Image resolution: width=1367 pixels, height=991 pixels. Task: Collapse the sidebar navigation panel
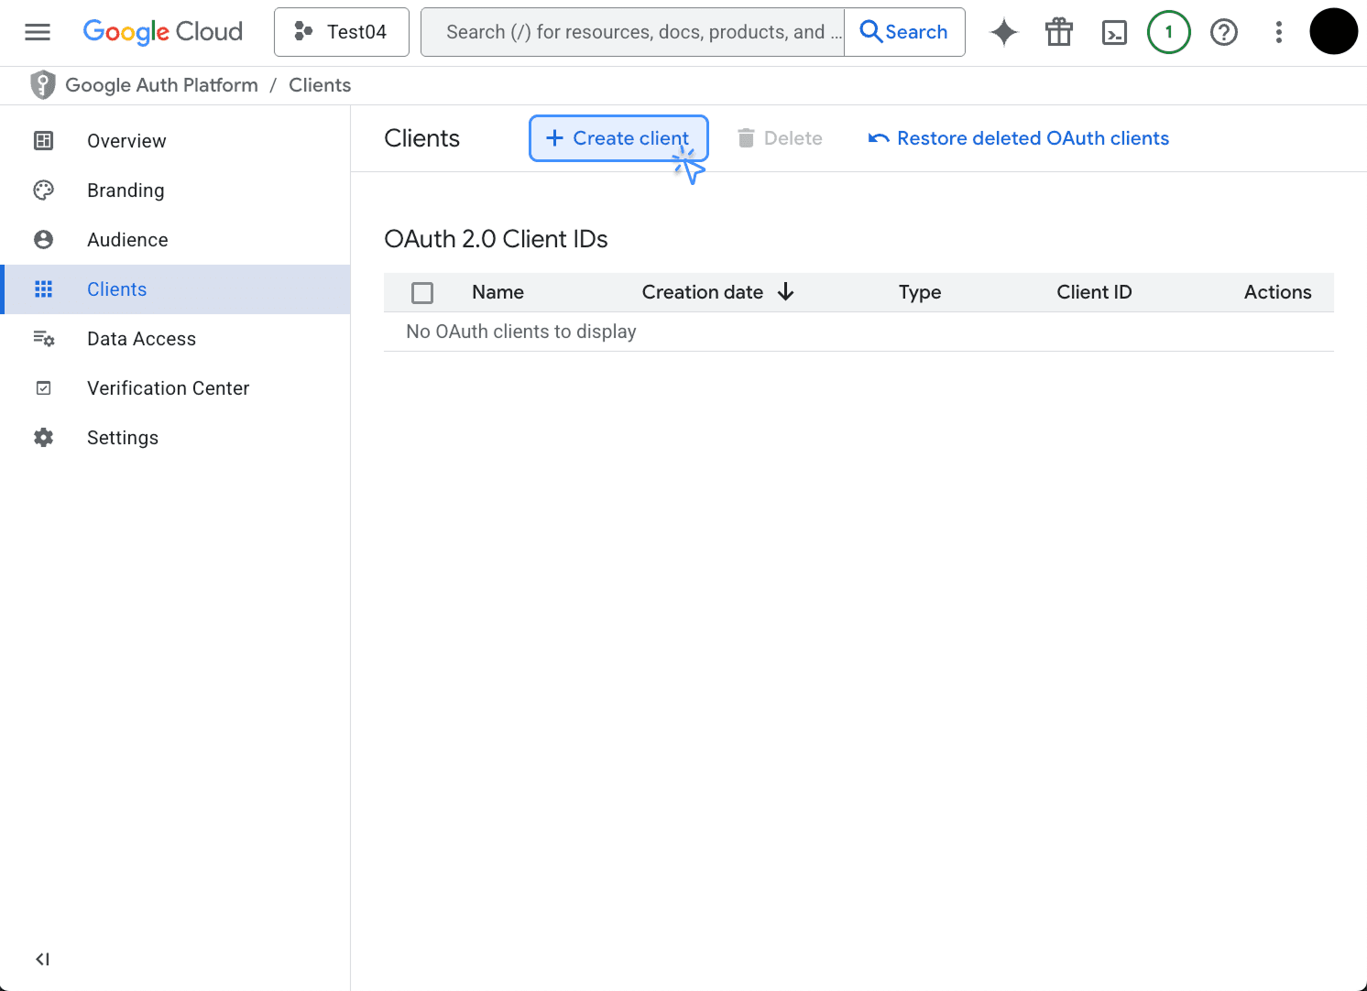pyautogui.click(x=42, y=959)
